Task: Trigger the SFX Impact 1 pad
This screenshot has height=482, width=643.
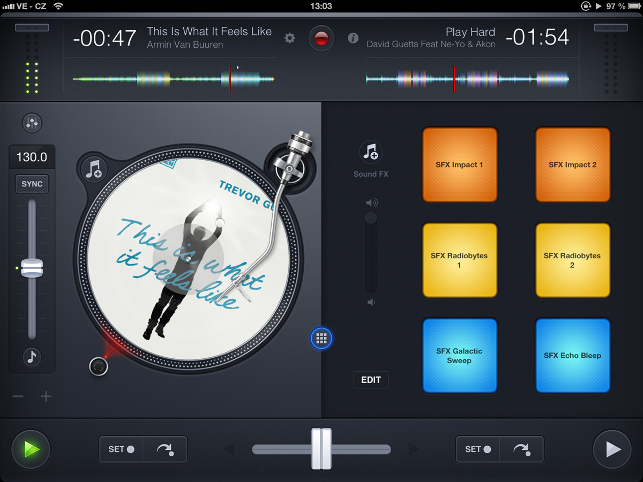Action: 460,165
